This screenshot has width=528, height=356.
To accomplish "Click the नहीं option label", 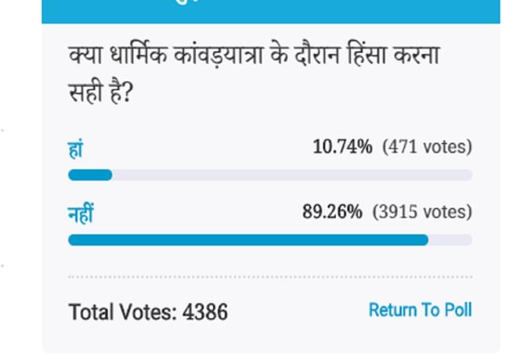I will [81, 213].
